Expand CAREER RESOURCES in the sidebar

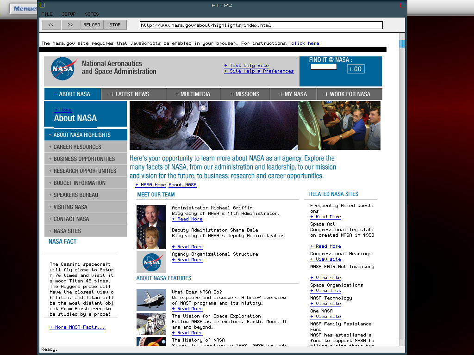tap(86, 147)
